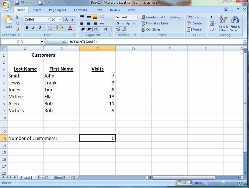Open the Font Size dropdown
Screen dimensions: 249x188
[x=60, y=19]
